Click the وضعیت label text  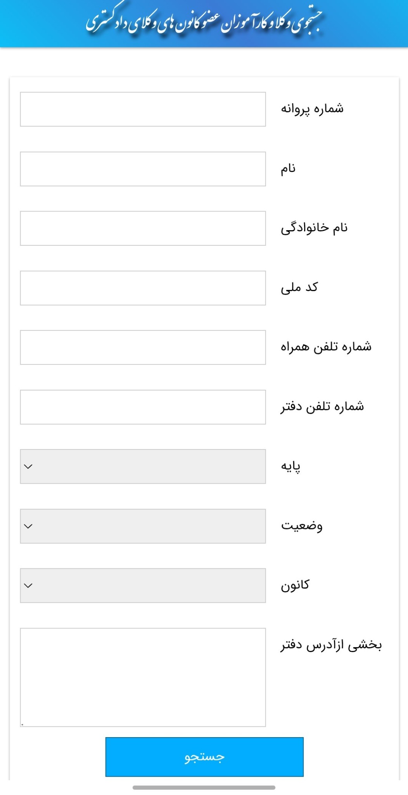pyautogui.click(x=302, y=526)
